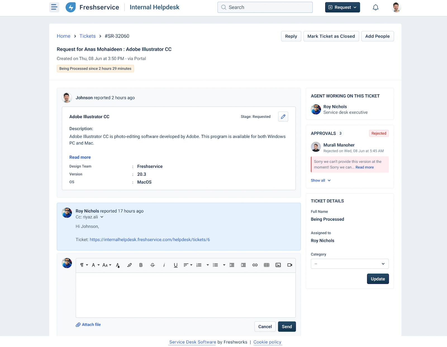Go to Home breadcrumb
Viewport: 447px width, 347px height.
[x=63, y=36]
